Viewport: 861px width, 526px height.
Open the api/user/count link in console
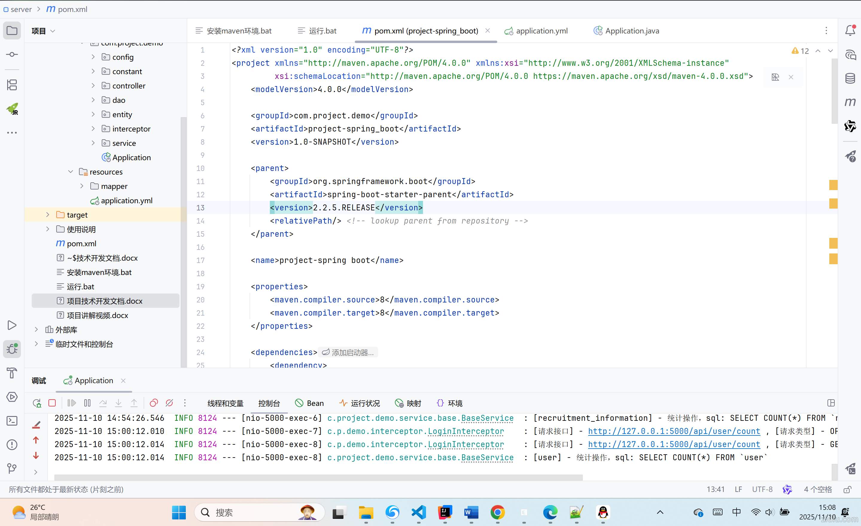pyautogui.click(x=674, y=431)
